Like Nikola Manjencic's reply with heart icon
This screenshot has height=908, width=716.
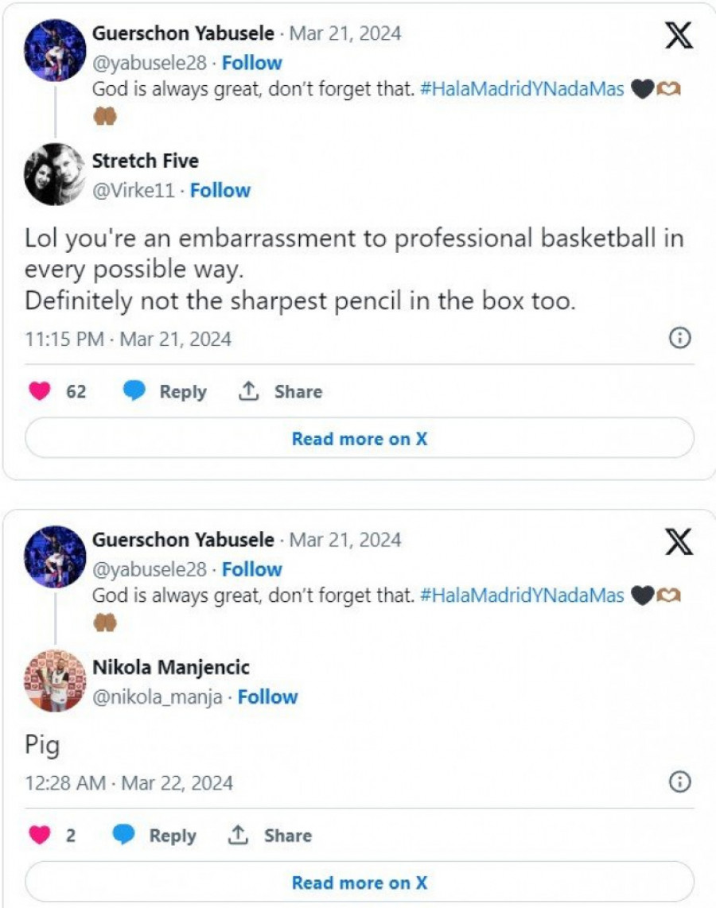pyautogui.click(x=40, y=835)
